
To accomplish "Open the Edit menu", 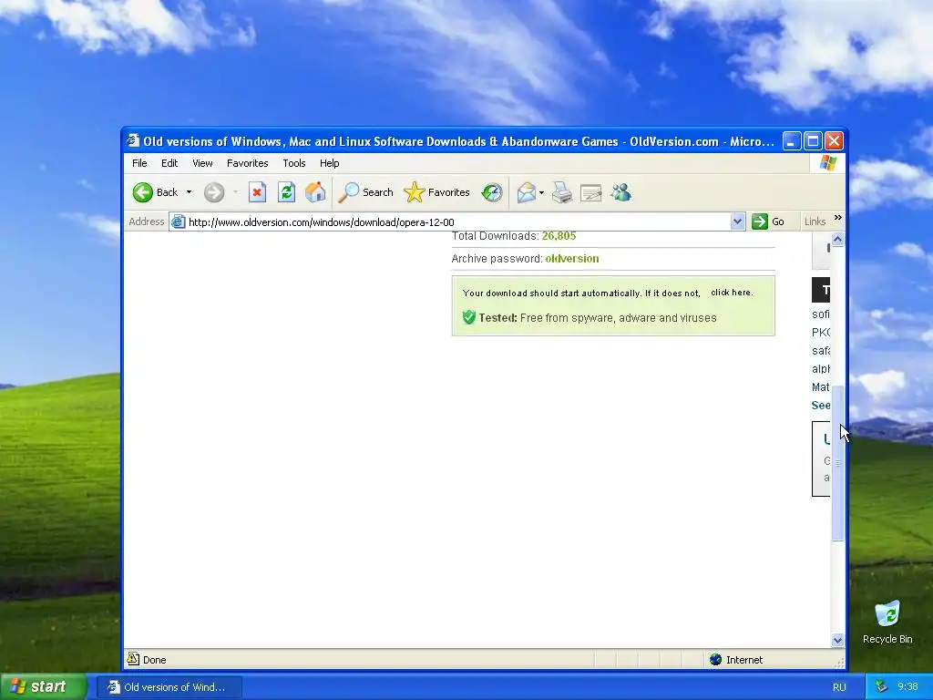I will click(169, 163).
